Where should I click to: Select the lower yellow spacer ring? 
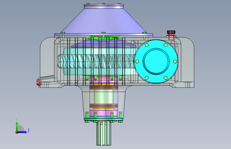coord(104,109)
